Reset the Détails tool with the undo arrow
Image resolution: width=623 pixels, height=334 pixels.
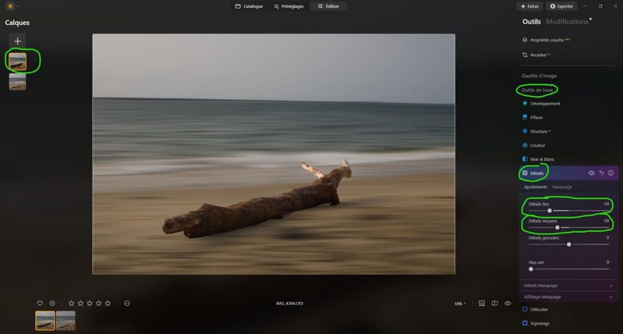601,173
